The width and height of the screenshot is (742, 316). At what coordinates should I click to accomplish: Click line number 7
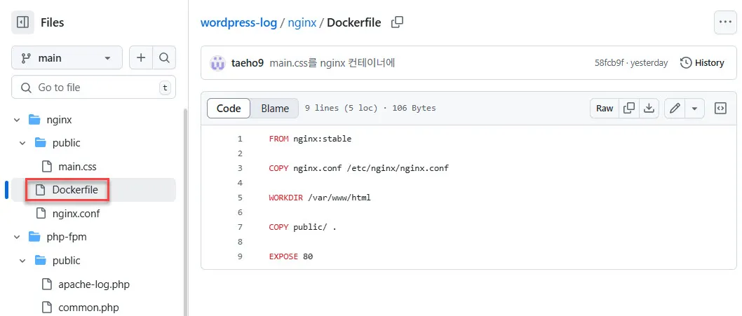click(240, 227)
